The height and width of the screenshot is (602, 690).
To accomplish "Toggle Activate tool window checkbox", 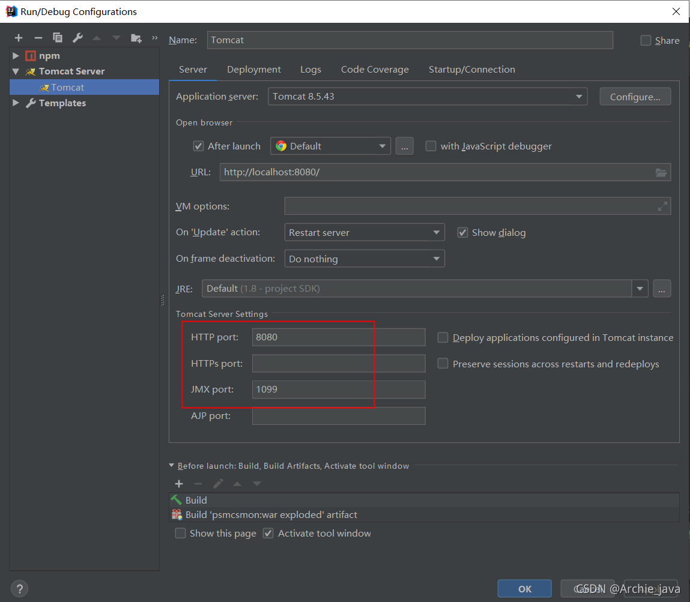I will [268, 534].
